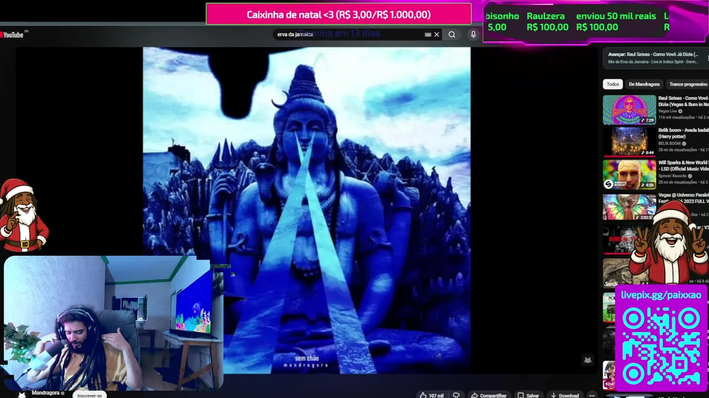Activate voice search microphone
The image size is (709, 398).
coord(473,34)
